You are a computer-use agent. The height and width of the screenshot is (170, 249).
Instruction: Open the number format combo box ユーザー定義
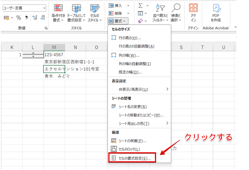pos(24,8)
